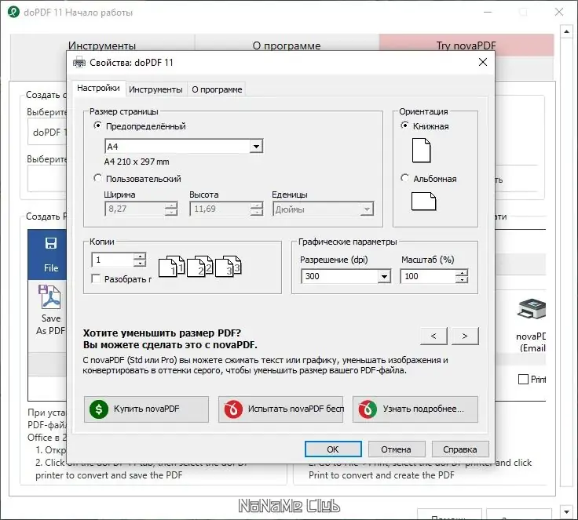Increase the Копии count with up arrow

140,256
